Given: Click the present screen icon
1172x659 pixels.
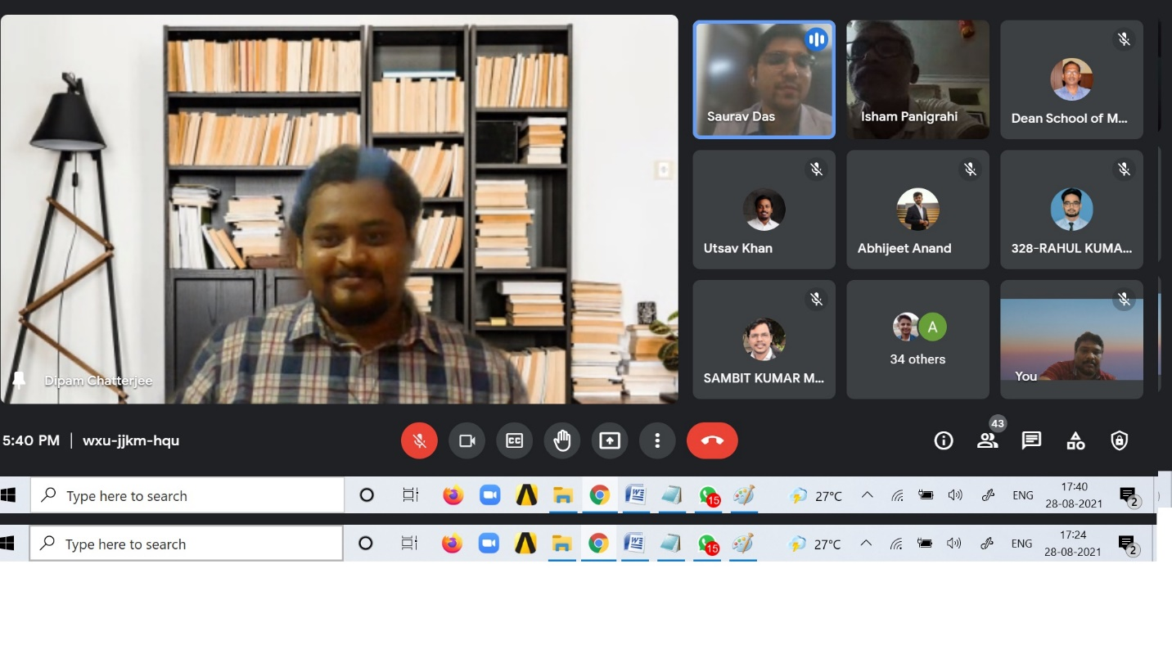Looking at the screenshot, I should pyautogui.click(x=609, y=441).
